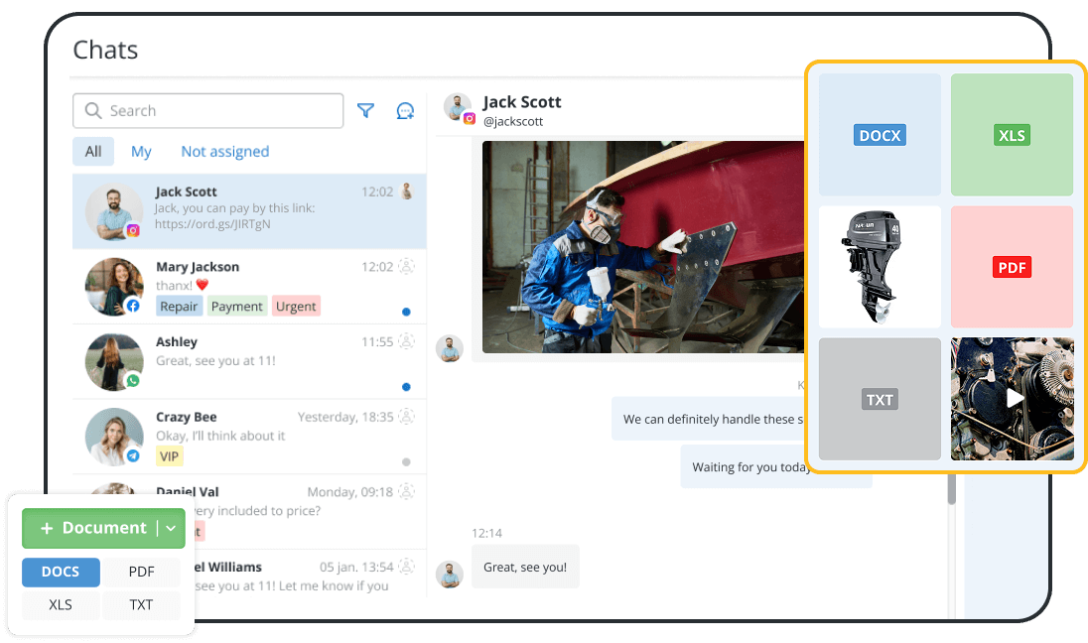
Task: Click the Instagram badge on Jack Scott's avatar
Action: 131,229
